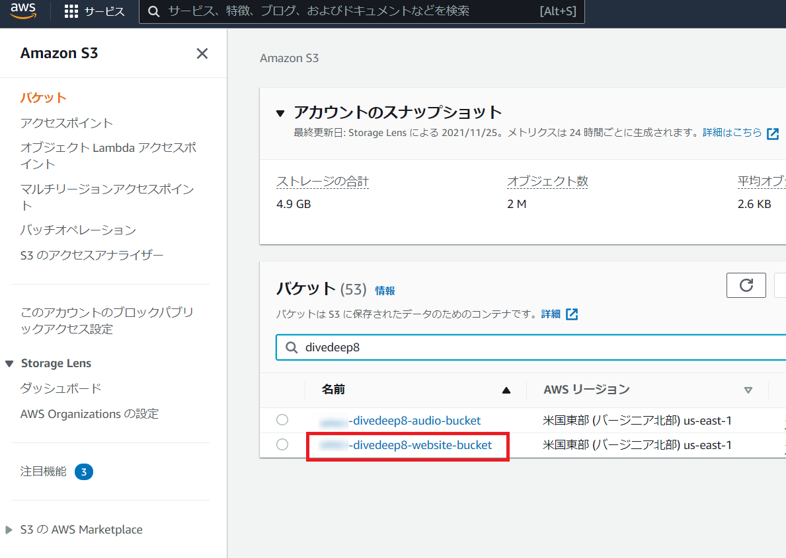Open アクセスポイント in the sidebar

tap(67, 123)
